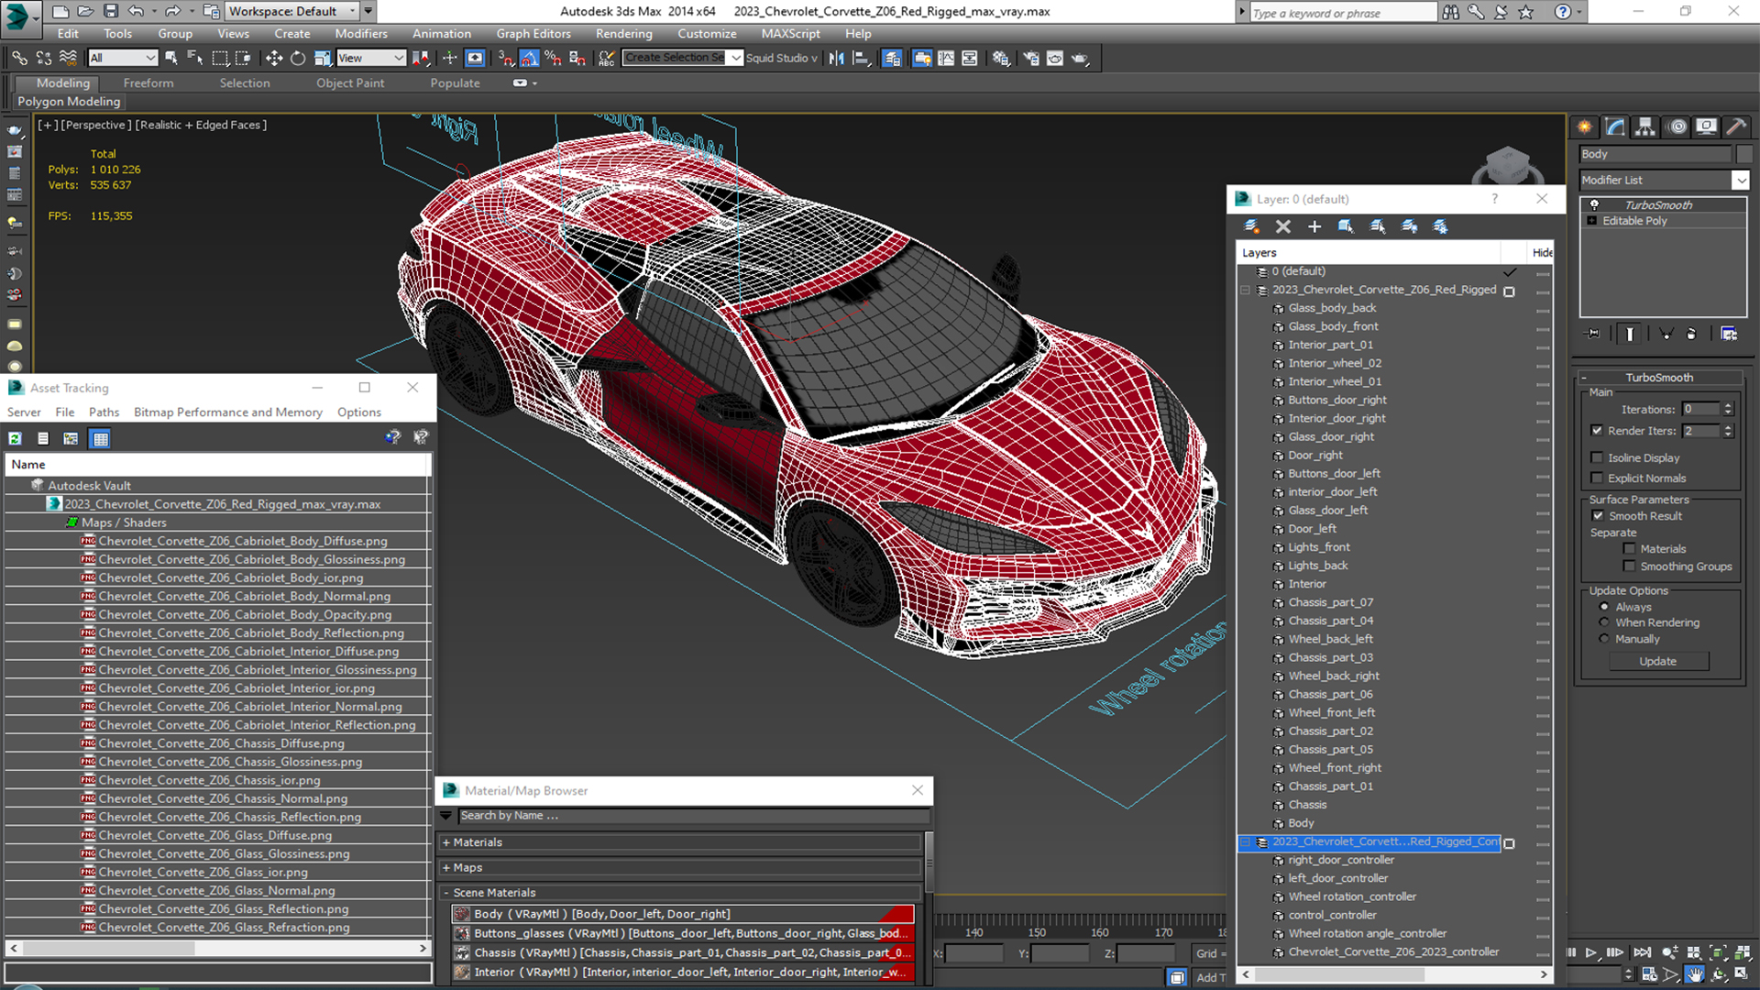Open the Create Selection Set dropdown
The width and height of the screenshot is (1760, 990).
[736, 58]
